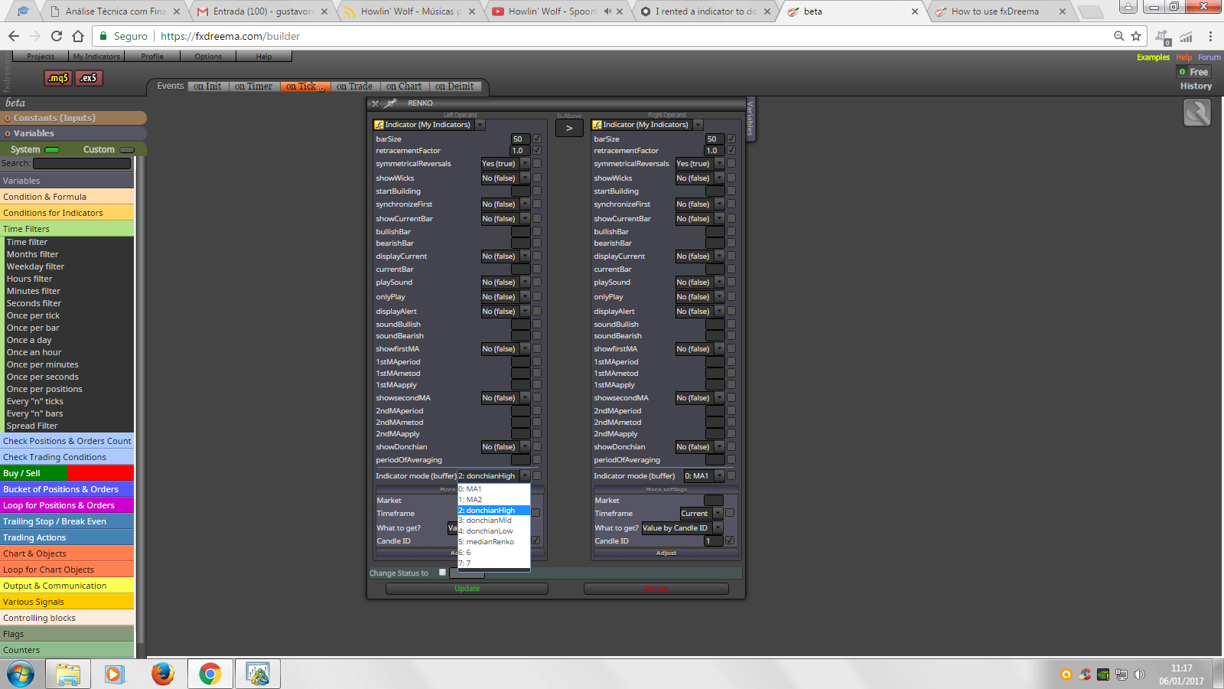
Task: Open Windows Start menu
Action: coord(21,674)
